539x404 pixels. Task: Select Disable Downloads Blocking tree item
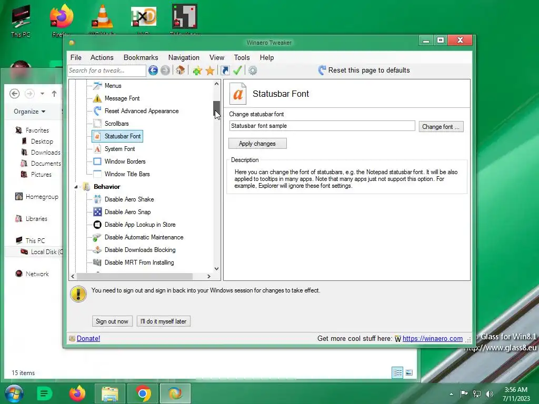point(140,250)
